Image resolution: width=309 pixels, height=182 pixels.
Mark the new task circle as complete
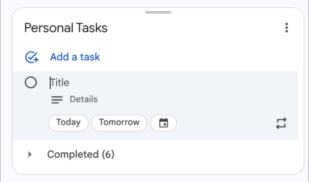31,83
